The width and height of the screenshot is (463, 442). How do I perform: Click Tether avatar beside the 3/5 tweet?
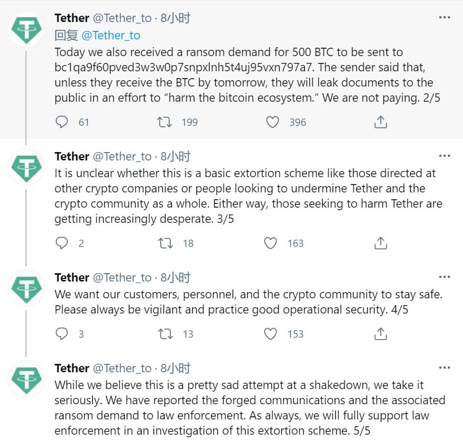(x=27, y=167)
